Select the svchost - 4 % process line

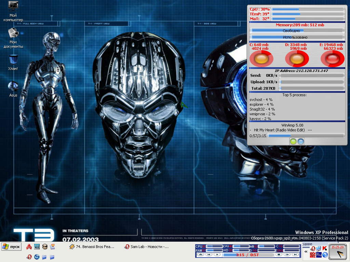pos(261,100)
